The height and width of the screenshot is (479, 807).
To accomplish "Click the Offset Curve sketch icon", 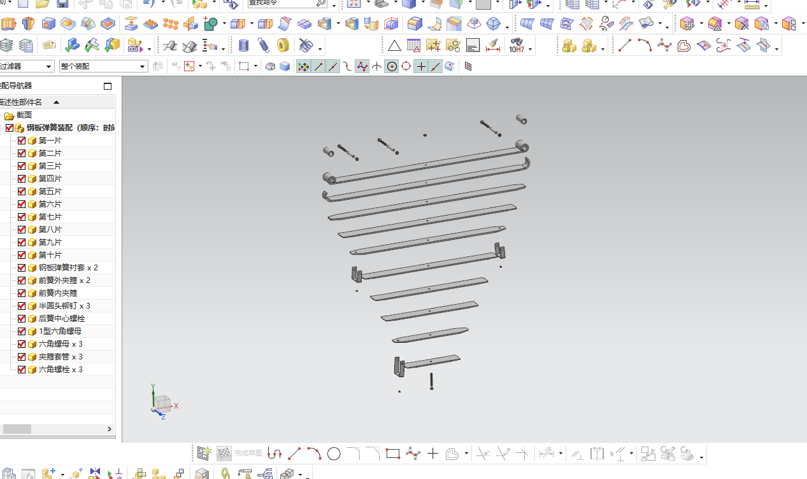I will coord(452,454).
